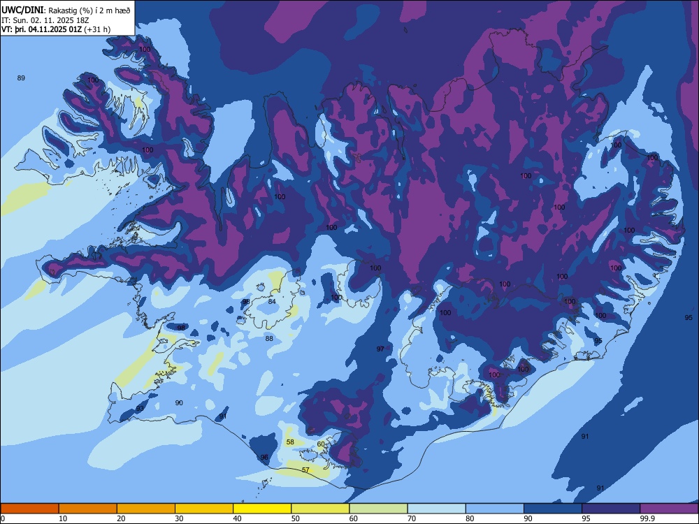Viewport: 699px width, 524px height.
Task: Click the map value '93'
Action: coord(140,409)
